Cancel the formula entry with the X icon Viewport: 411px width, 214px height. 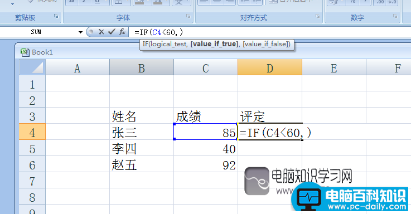click(101, 32)
